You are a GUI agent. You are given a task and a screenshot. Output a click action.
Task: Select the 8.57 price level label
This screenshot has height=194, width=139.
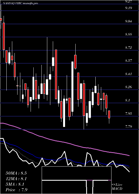pos(128,61)
